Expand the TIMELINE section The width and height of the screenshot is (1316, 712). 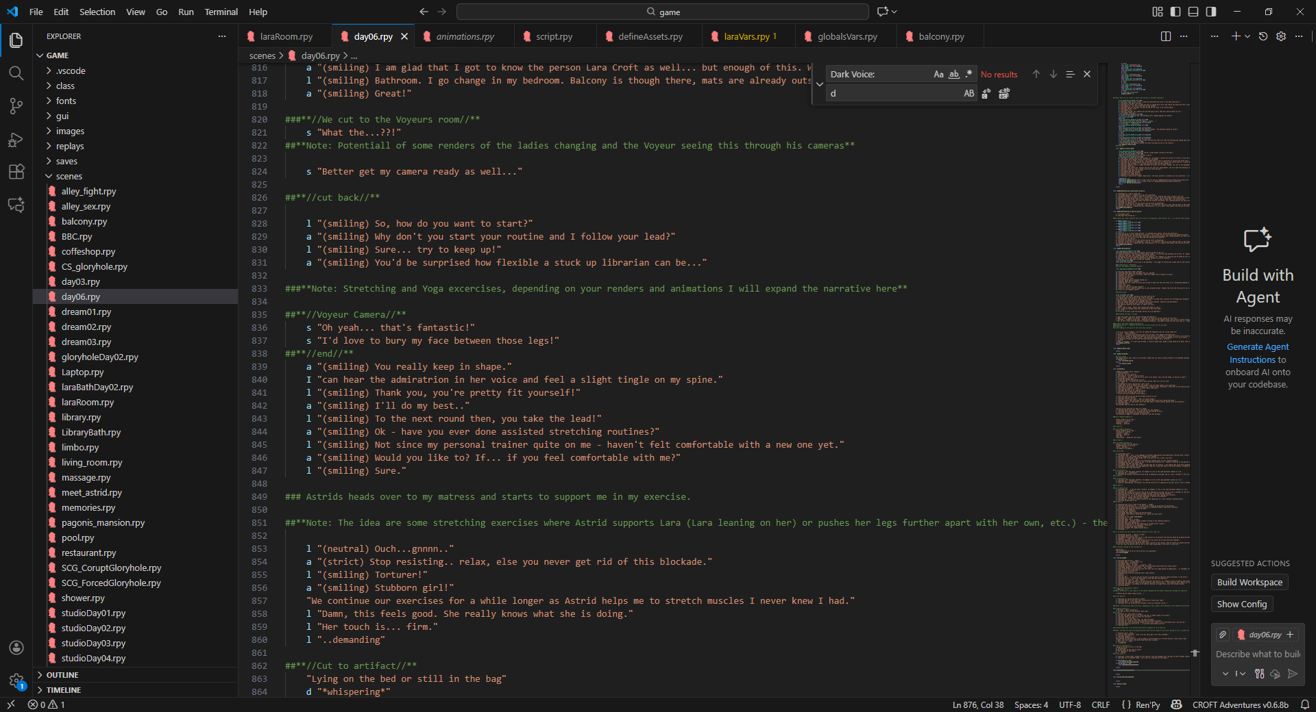pos(136,690)
